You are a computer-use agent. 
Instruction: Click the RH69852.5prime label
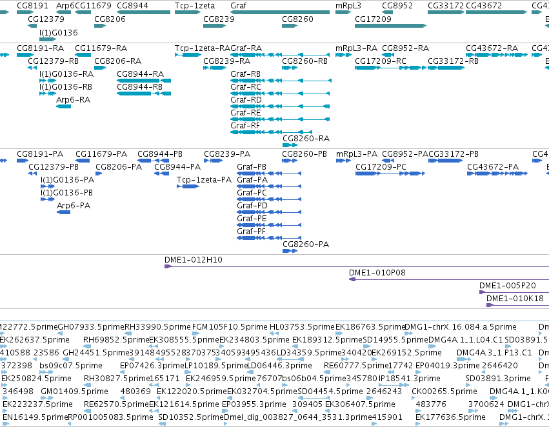[x=116, y=340]
